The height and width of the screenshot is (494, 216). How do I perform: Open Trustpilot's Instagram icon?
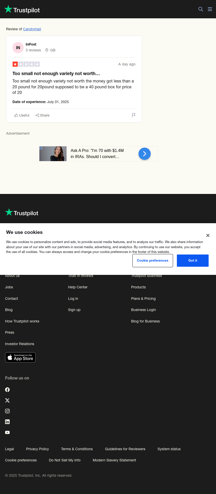pyautogui.click(x=7, y=411)
